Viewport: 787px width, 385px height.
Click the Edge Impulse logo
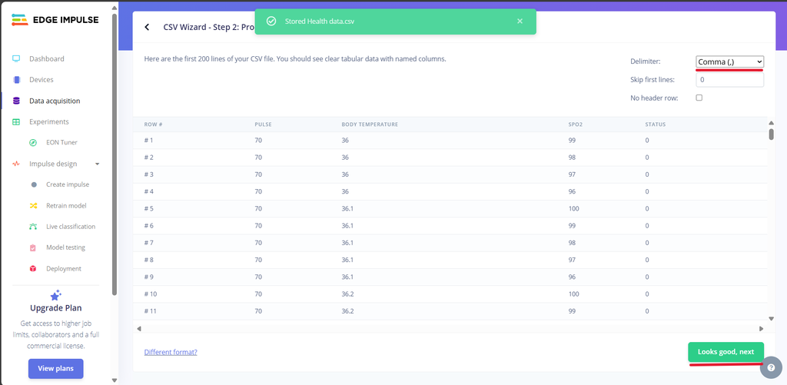coord(55,20)
